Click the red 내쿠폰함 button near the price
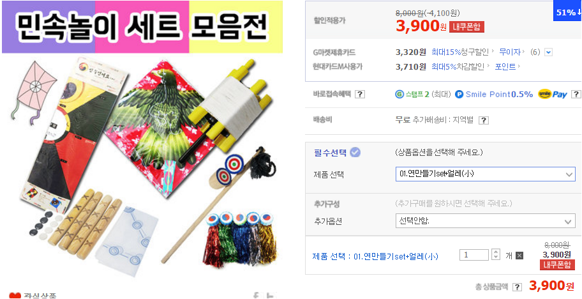582x299 pixels. click(466, 27)
